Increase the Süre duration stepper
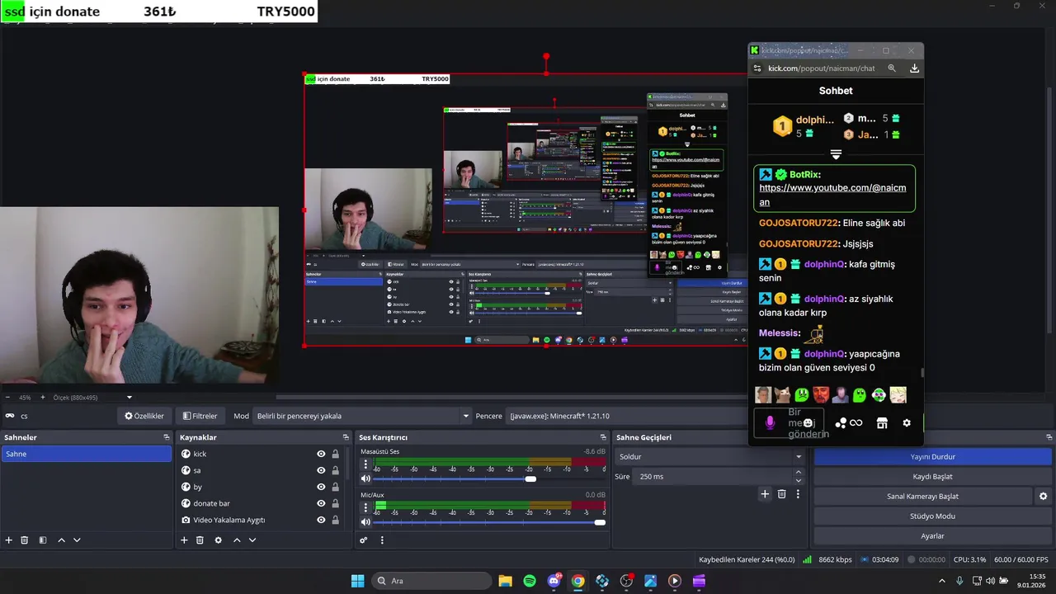1056x594 pixels. click(798, 473)
